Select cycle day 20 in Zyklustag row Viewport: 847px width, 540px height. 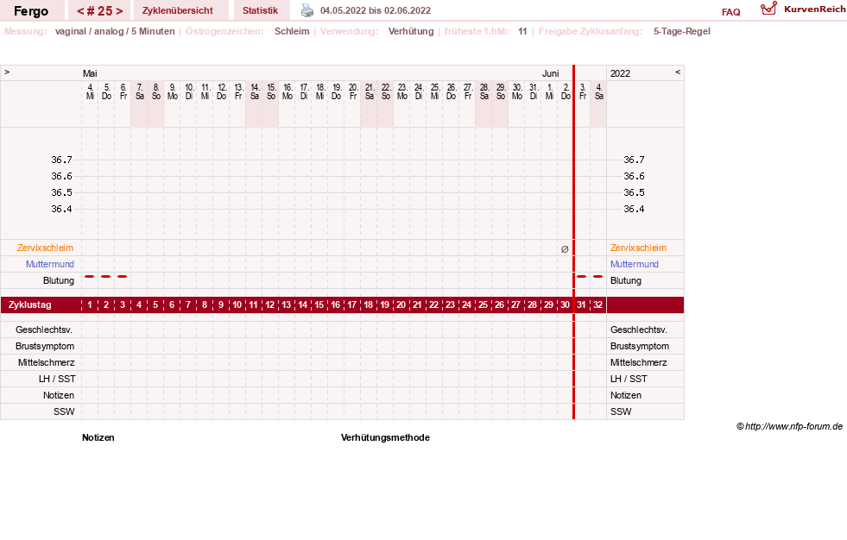pos(401,305)
